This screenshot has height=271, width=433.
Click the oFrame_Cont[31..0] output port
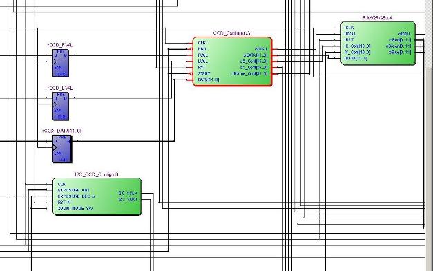(249, 73)
